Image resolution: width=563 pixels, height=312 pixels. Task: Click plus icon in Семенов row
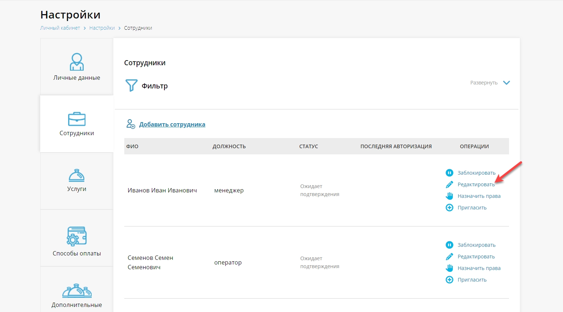pyautogui.click(x=449, y=280)
